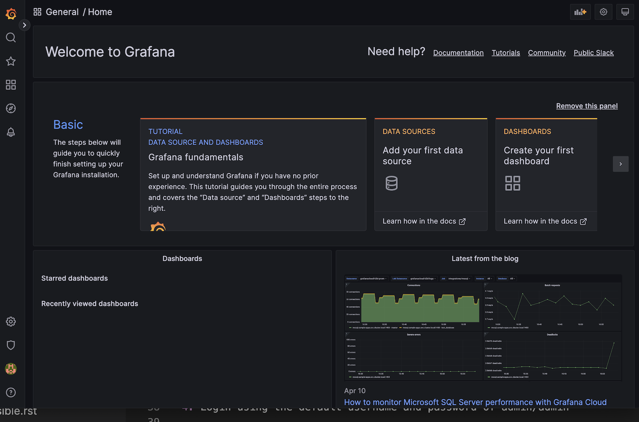Click the Starred dashboards heading
The image size is (639, 422).
click(x=75, y=278)
